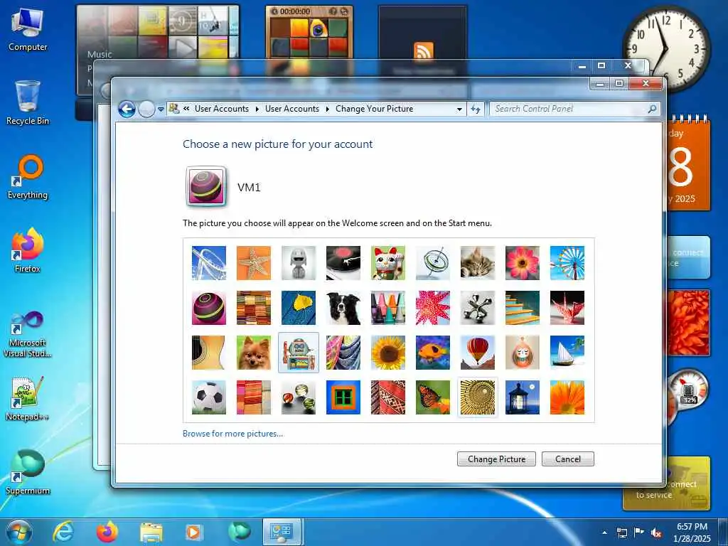Viewport: 728px width, 546px height.
Task: Select the origami crane picture
Action: point(567,308)
